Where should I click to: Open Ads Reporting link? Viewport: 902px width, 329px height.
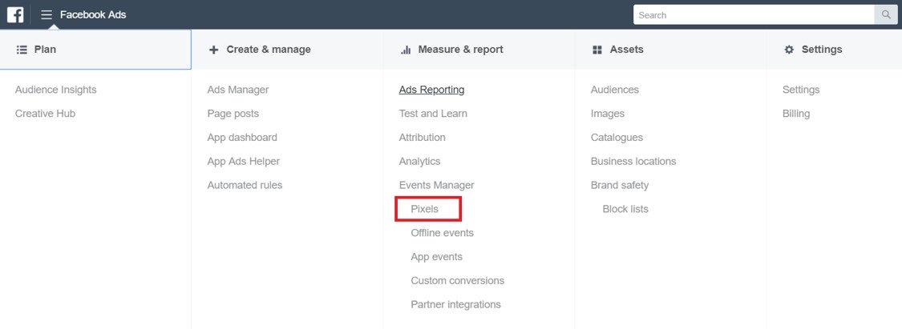(431, 90)
